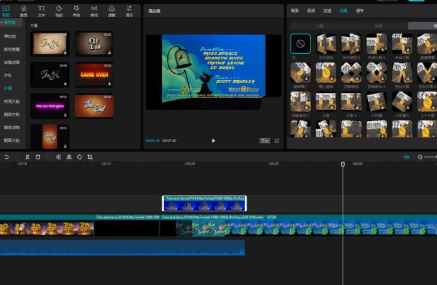Select the 'none' animation with circle-slash icon

(x=300, y=44)
